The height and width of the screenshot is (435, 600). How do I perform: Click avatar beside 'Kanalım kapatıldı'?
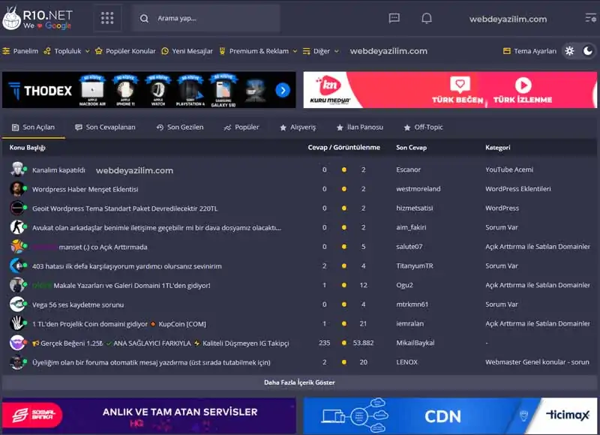[17, 169]
